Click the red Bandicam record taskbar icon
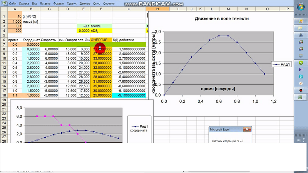Viewport: 308px width, 173px height. pos(301,91)
